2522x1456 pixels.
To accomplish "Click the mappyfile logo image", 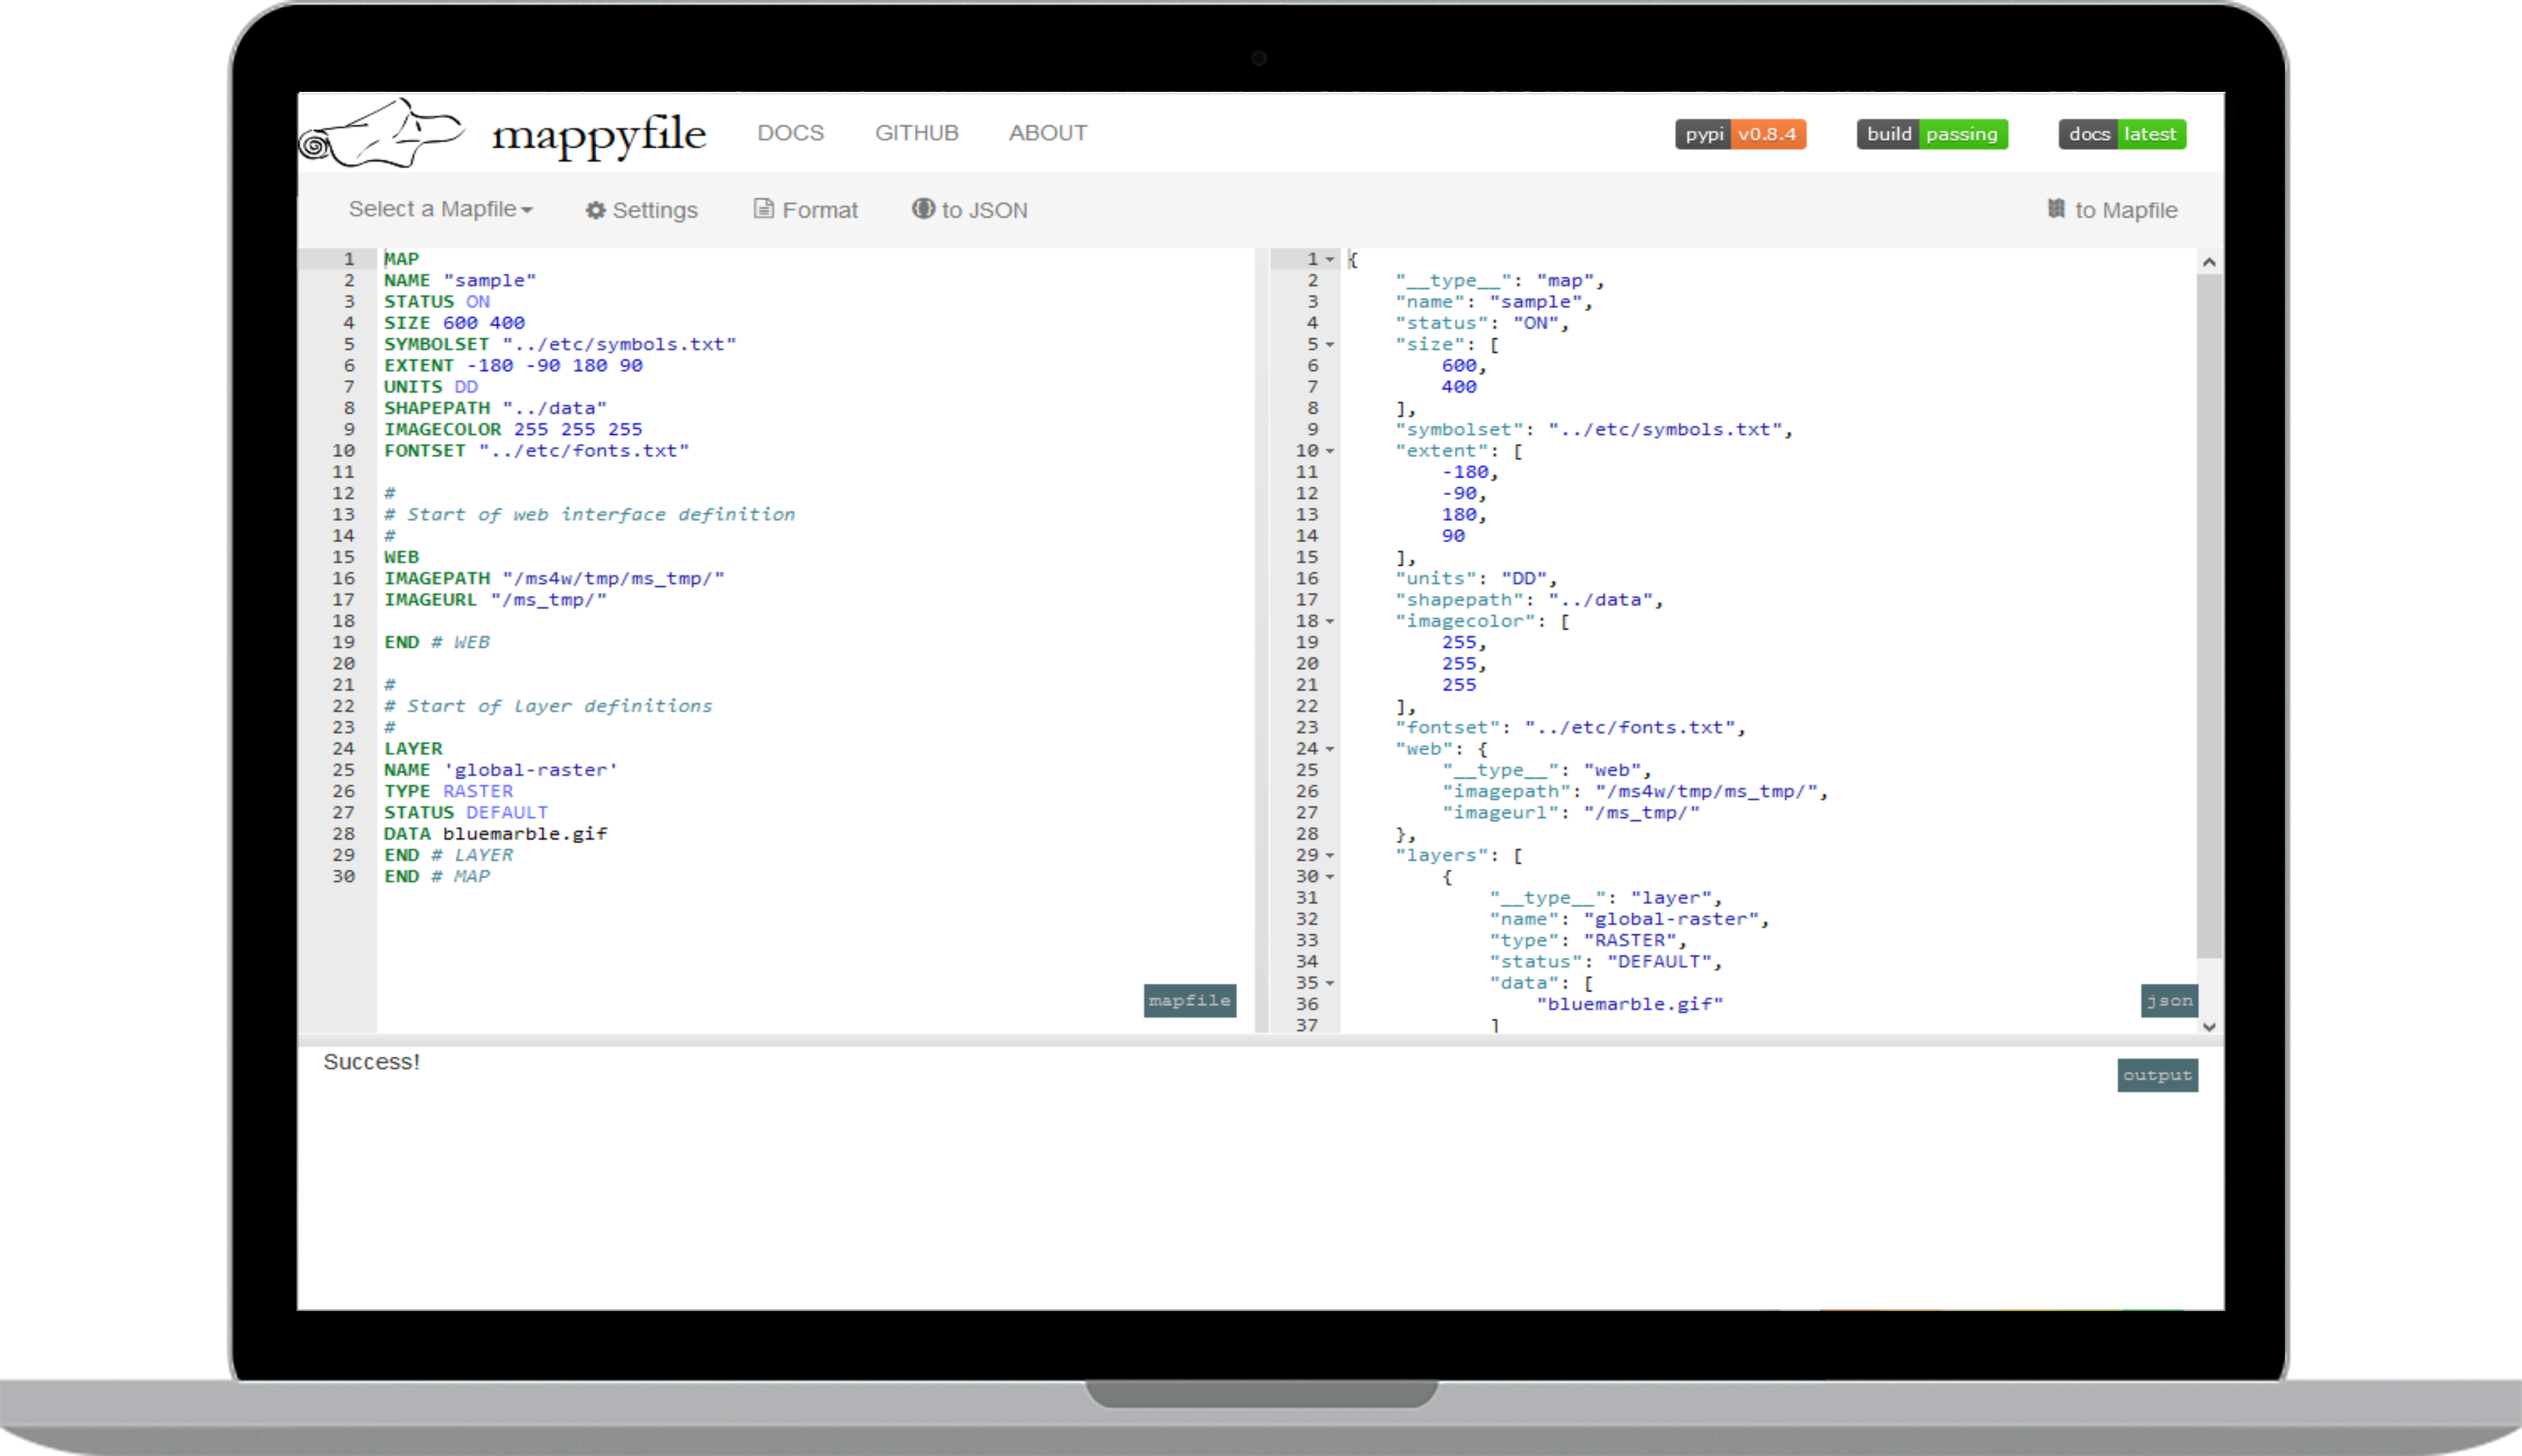I will click(382, 133).
